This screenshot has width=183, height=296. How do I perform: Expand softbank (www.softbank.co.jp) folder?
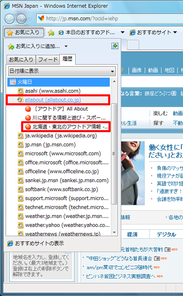[58, 189]
